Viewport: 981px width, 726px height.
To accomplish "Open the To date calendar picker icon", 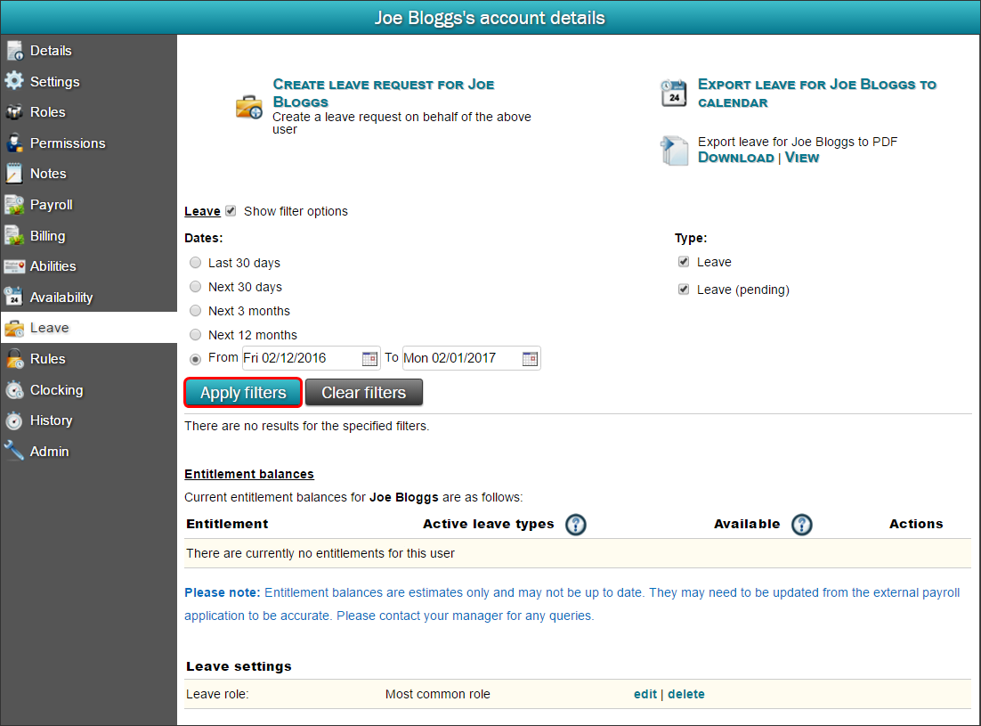I will click(x=530, y=358).
